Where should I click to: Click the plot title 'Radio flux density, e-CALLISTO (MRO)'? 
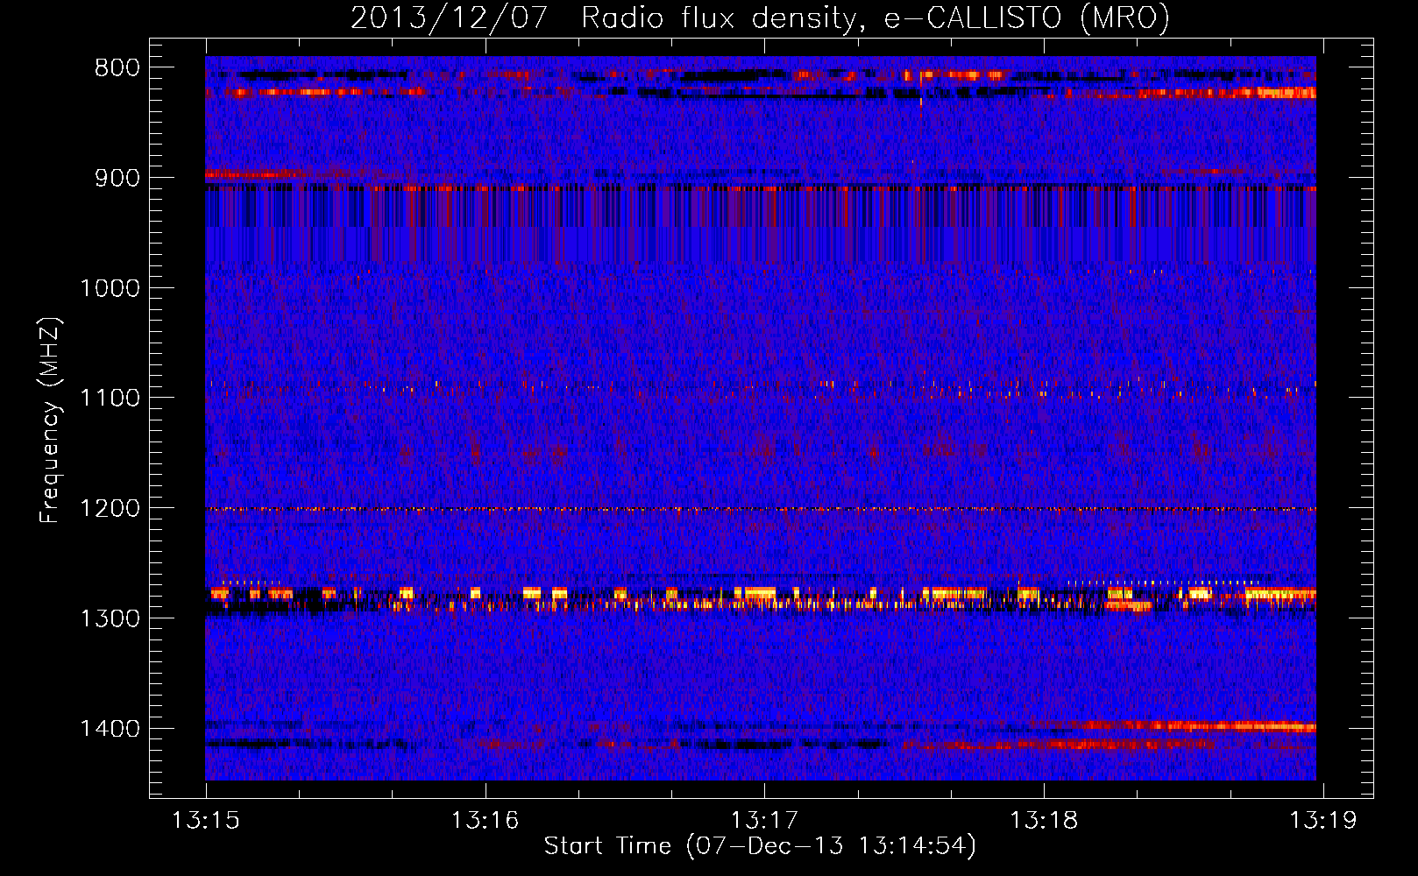coord(875,18)
